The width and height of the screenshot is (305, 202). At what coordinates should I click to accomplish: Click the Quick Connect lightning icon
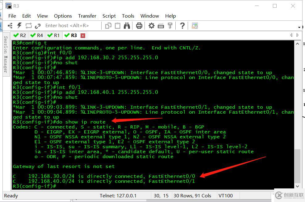[x=19, y=26]
